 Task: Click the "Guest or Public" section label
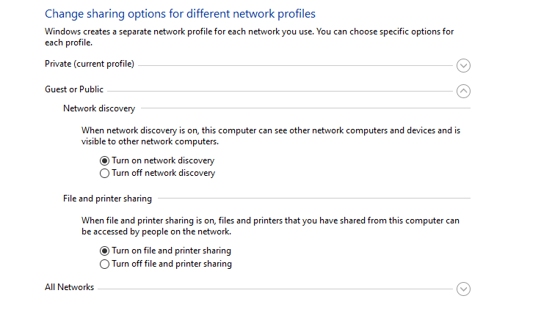[74, 89]
